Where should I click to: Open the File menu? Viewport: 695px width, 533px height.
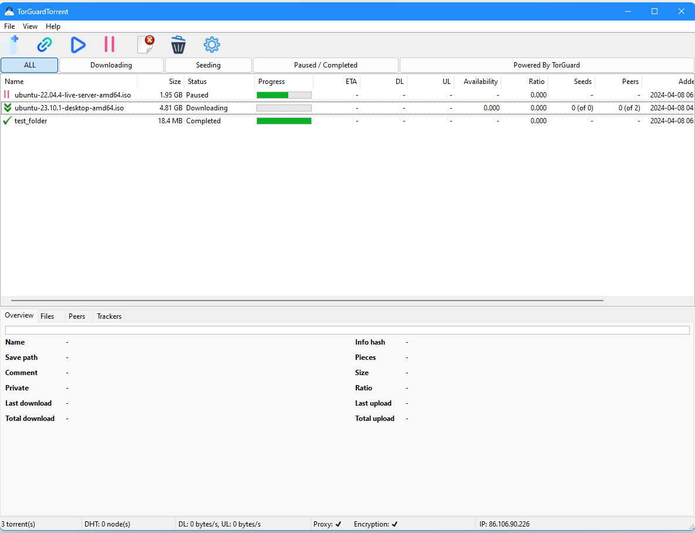click(9, 26)
